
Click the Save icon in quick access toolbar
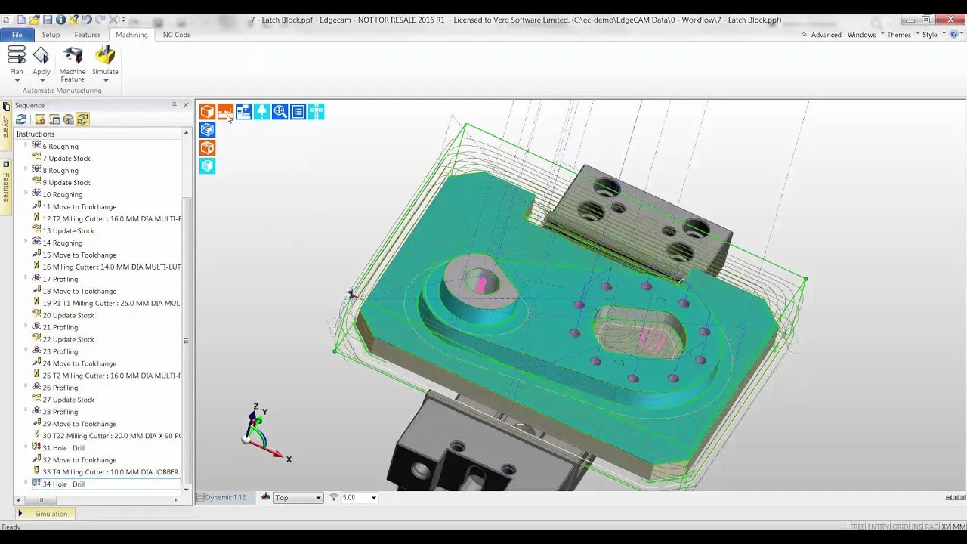[x=48, y=20]
